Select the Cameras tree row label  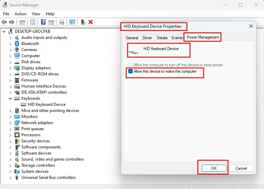(29, 50)
